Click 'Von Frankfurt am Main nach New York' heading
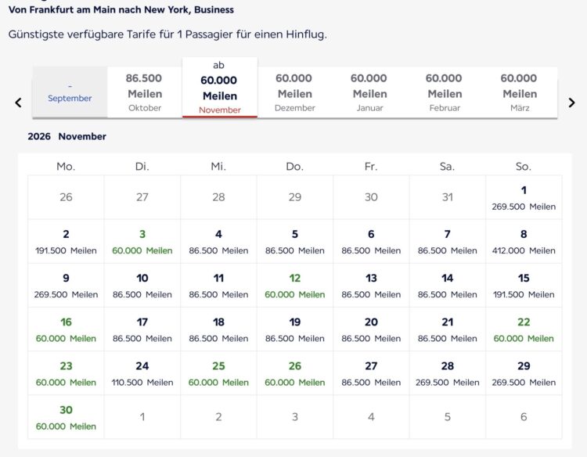587x457 pixels. tap(121, 9)
